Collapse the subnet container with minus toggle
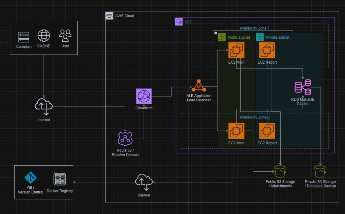Viewport: 345px width, 214px height. [x=216, y=33]
